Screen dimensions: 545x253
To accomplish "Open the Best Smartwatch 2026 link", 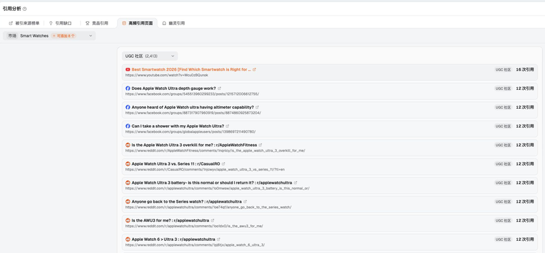I will (x=191, y=69).
